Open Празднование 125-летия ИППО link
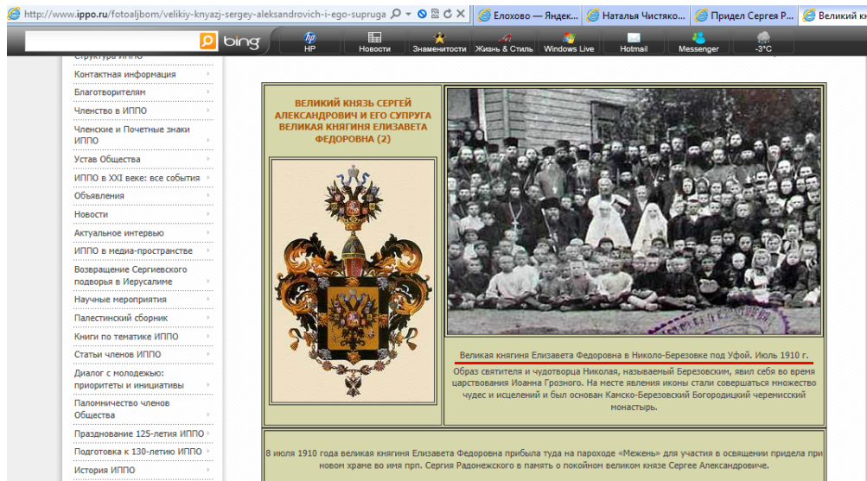 tap(139, 434)
